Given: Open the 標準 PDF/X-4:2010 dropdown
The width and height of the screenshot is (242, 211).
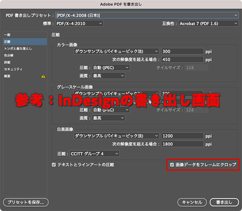Looking at the screenshot, I should coord(79,24).
